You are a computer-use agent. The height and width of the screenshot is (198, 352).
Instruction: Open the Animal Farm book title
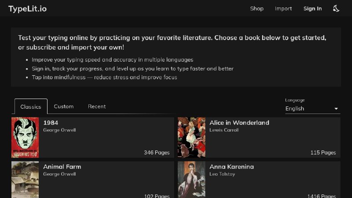coord(62,167)
